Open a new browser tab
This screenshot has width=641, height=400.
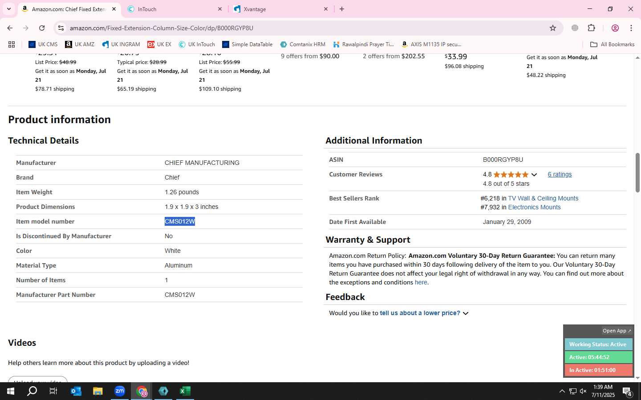tap(342, 9)
